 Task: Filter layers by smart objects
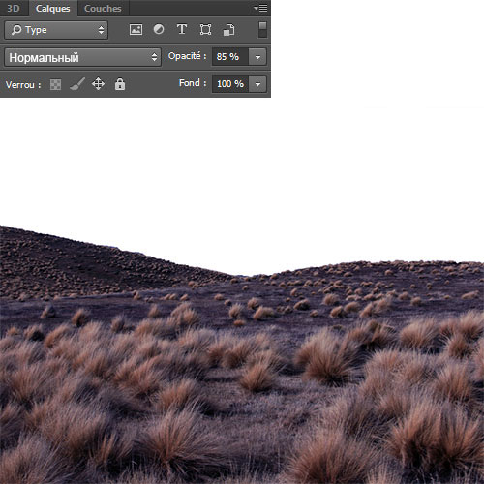coord(228,30)
